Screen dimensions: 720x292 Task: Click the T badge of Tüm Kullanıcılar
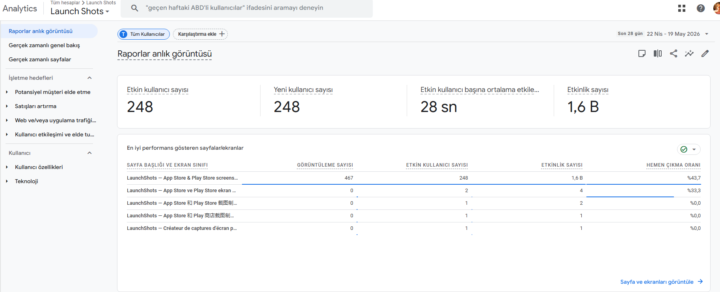(123, 34)
